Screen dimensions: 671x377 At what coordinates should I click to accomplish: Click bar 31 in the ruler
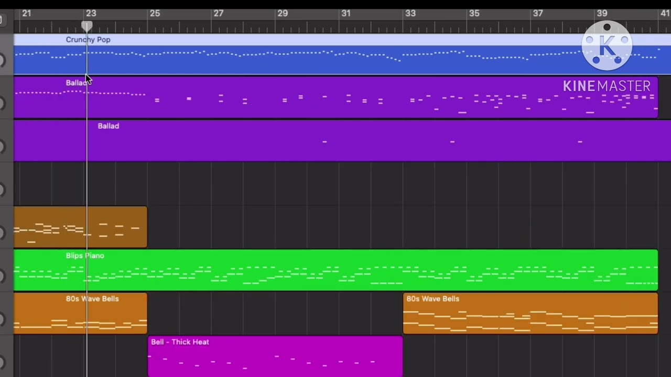click(346, 13)
